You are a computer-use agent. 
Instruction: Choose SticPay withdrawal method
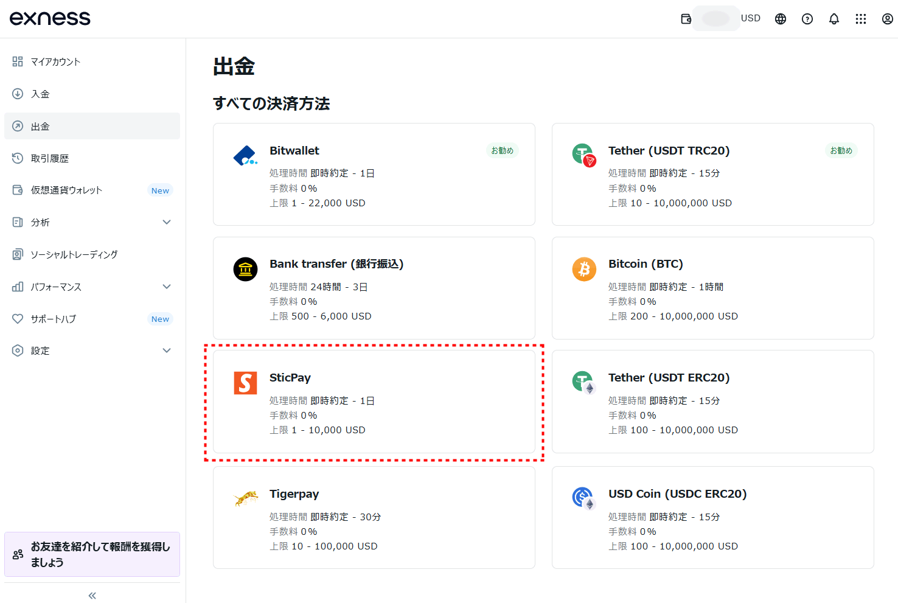click(374, 402)
